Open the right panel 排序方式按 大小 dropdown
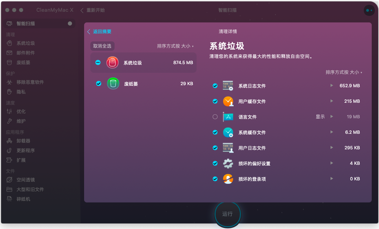The height and width of the screenshot is (229, 379). point(344,72)
